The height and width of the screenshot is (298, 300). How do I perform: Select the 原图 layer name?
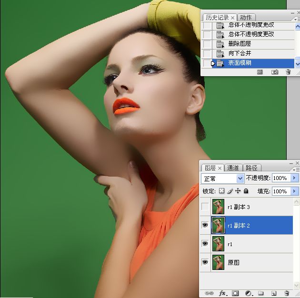[233, 262]
